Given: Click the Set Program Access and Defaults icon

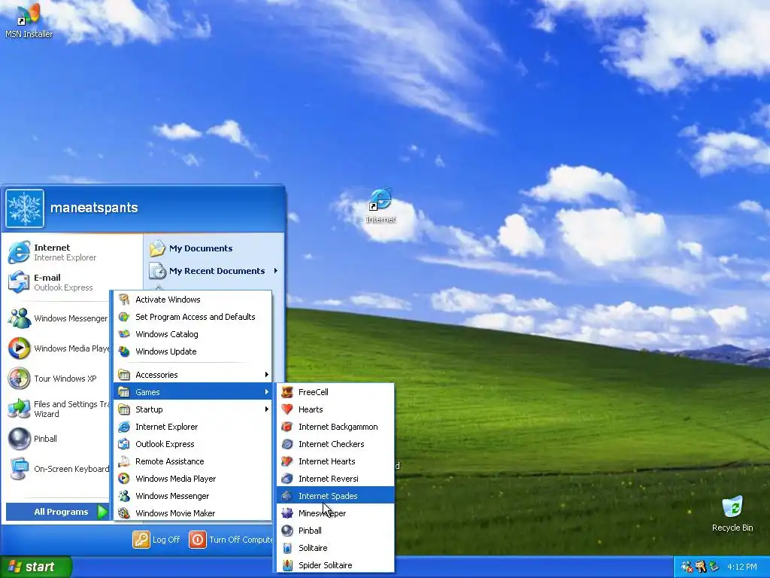Looking at the screenshot, I should [x=124, y=317].
